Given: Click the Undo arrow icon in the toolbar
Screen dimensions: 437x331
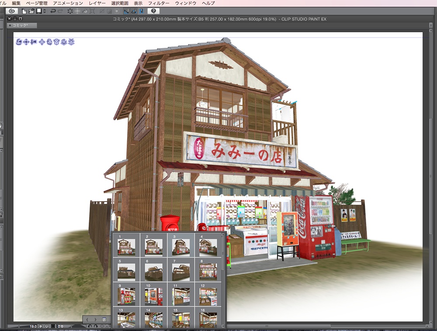Looking at the screenshot, I should [x=53, y=11].
